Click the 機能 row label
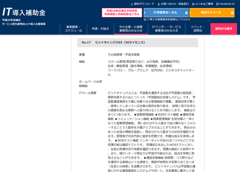240x172 pixels. [x=82, y=62]
